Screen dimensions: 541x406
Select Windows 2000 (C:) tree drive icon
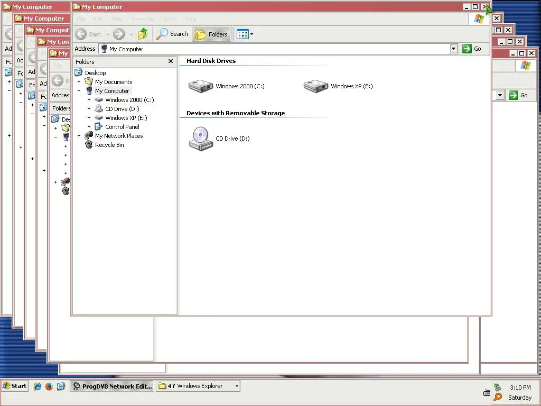99,100
